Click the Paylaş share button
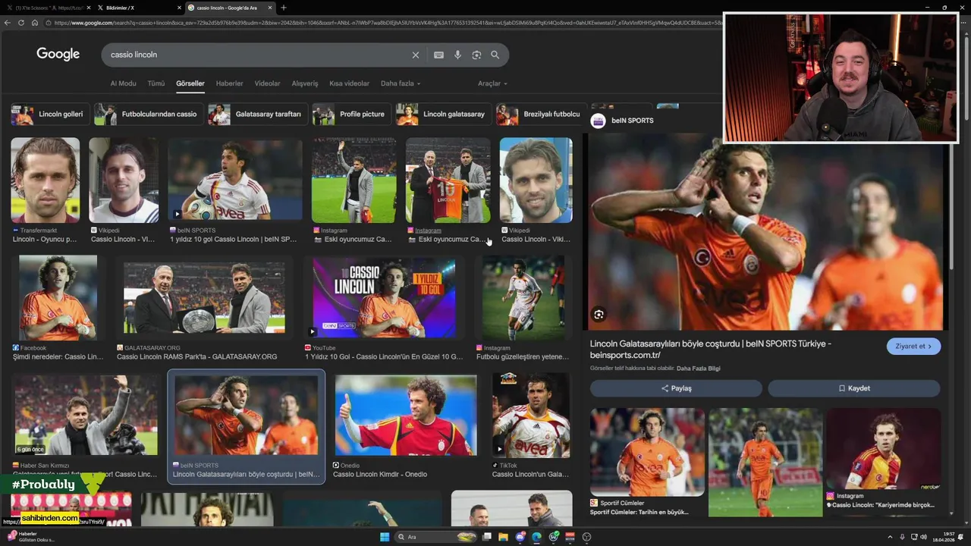Image resolution: width=971 pixels, height=546 pixels. point(676,388)
